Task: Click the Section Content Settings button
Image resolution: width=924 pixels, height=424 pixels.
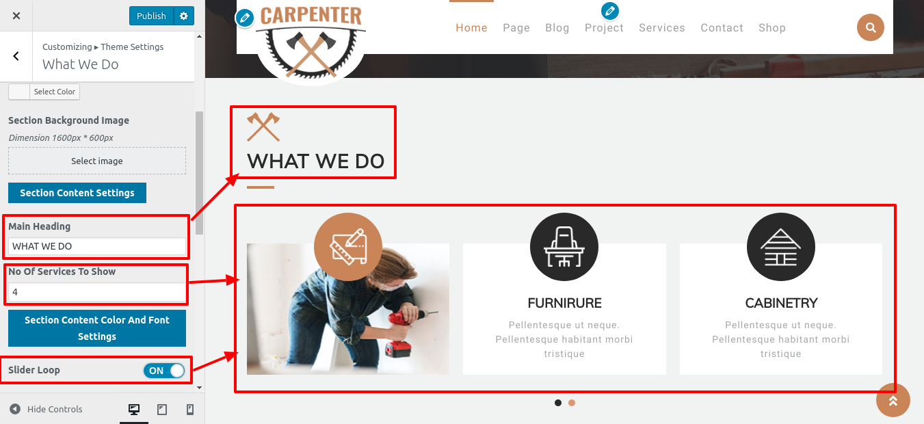Action: pos(77,193)
